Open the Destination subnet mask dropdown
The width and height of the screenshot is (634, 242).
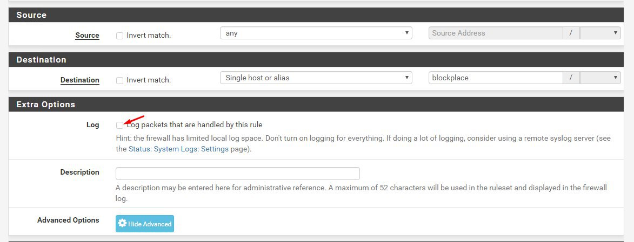(600, 78)
